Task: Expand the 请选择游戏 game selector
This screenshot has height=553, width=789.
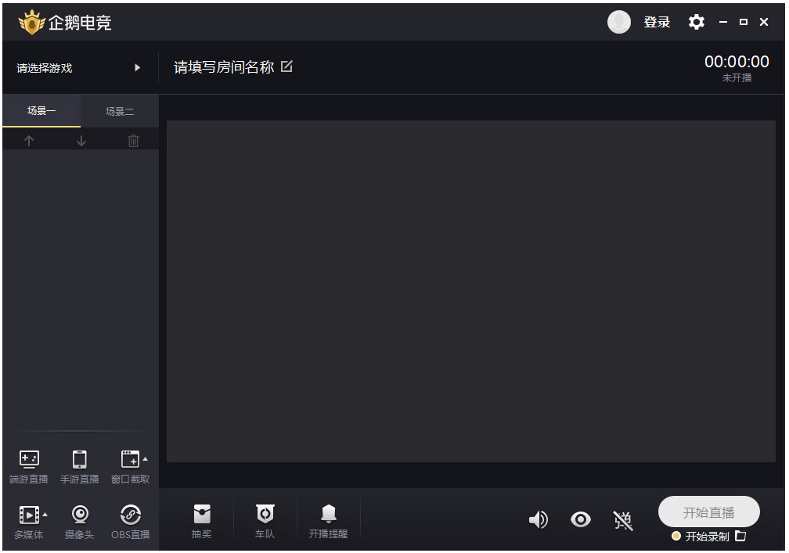Action: coord(80,67)
